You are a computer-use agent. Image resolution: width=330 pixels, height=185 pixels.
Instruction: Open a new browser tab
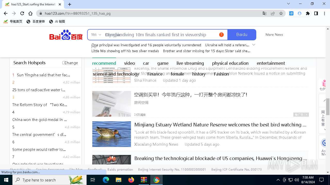[70, 4]
